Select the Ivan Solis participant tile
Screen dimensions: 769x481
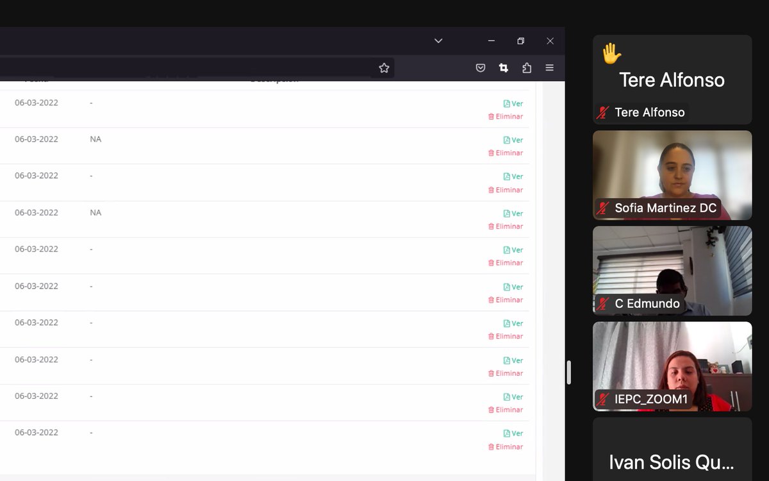pos(672,449)
